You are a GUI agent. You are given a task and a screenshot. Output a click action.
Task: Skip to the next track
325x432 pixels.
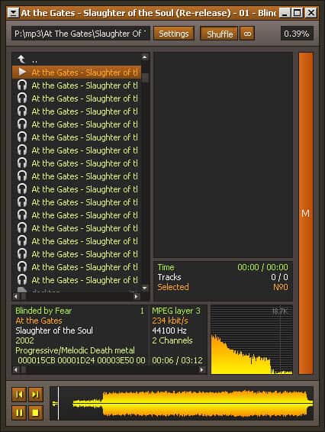[36, 395]
